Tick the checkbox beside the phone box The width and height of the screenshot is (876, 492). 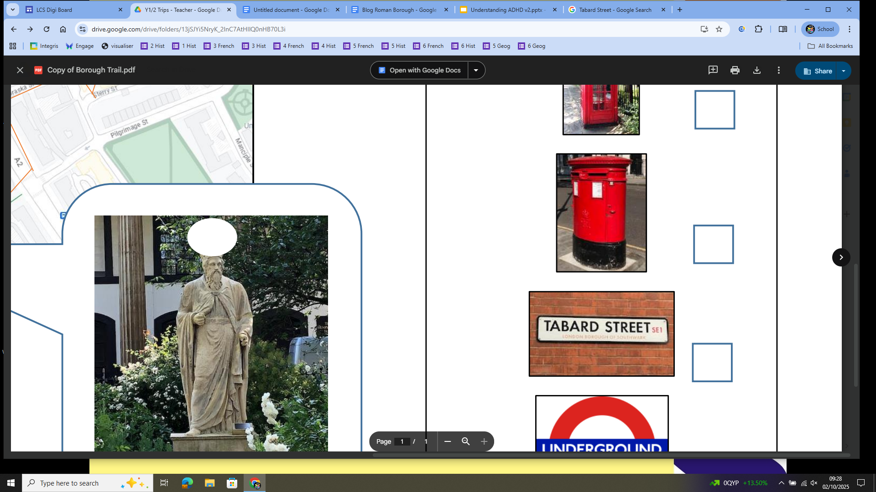[714, 110]
